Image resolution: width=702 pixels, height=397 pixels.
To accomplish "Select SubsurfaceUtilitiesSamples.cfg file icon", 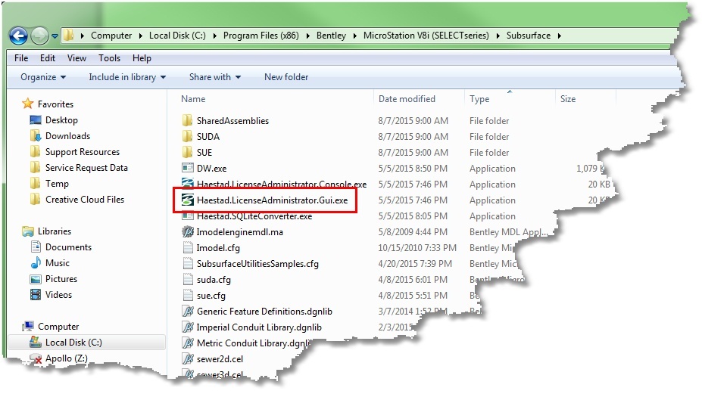I will point(188,264).
